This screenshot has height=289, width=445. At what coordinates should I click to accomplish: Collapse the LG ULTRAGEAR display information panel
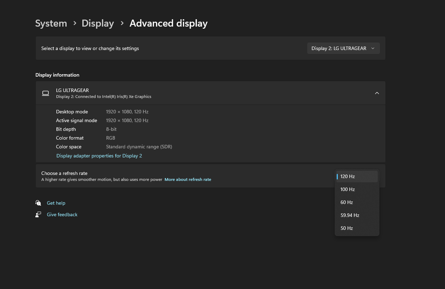click(377, 93)
